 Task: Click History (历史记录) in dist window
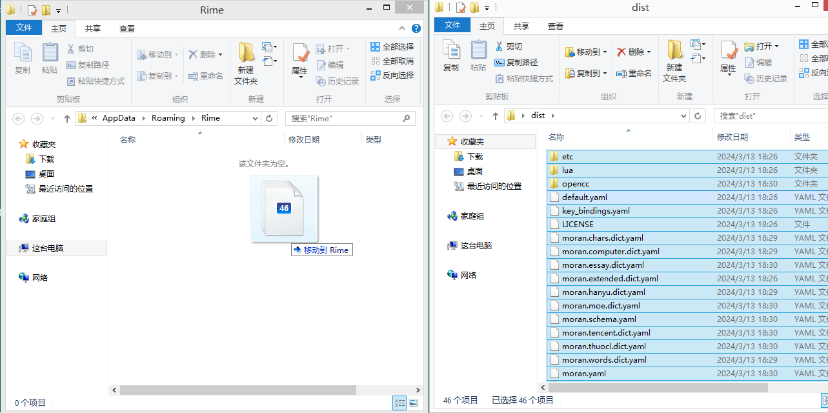765,78
